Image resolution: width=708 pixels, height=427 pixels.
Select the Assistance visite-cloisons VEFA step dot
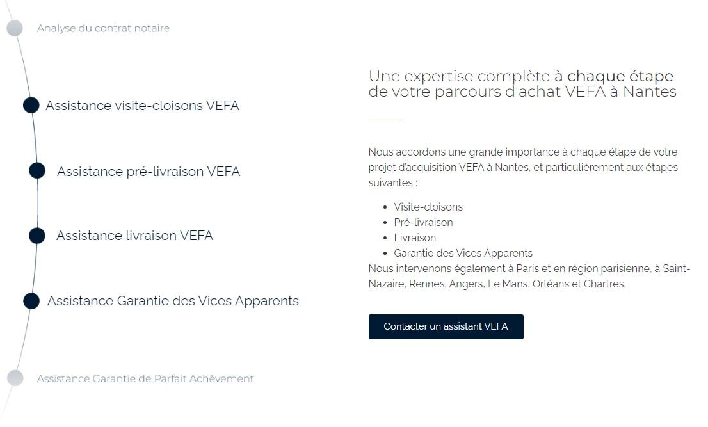pos(31,105)
